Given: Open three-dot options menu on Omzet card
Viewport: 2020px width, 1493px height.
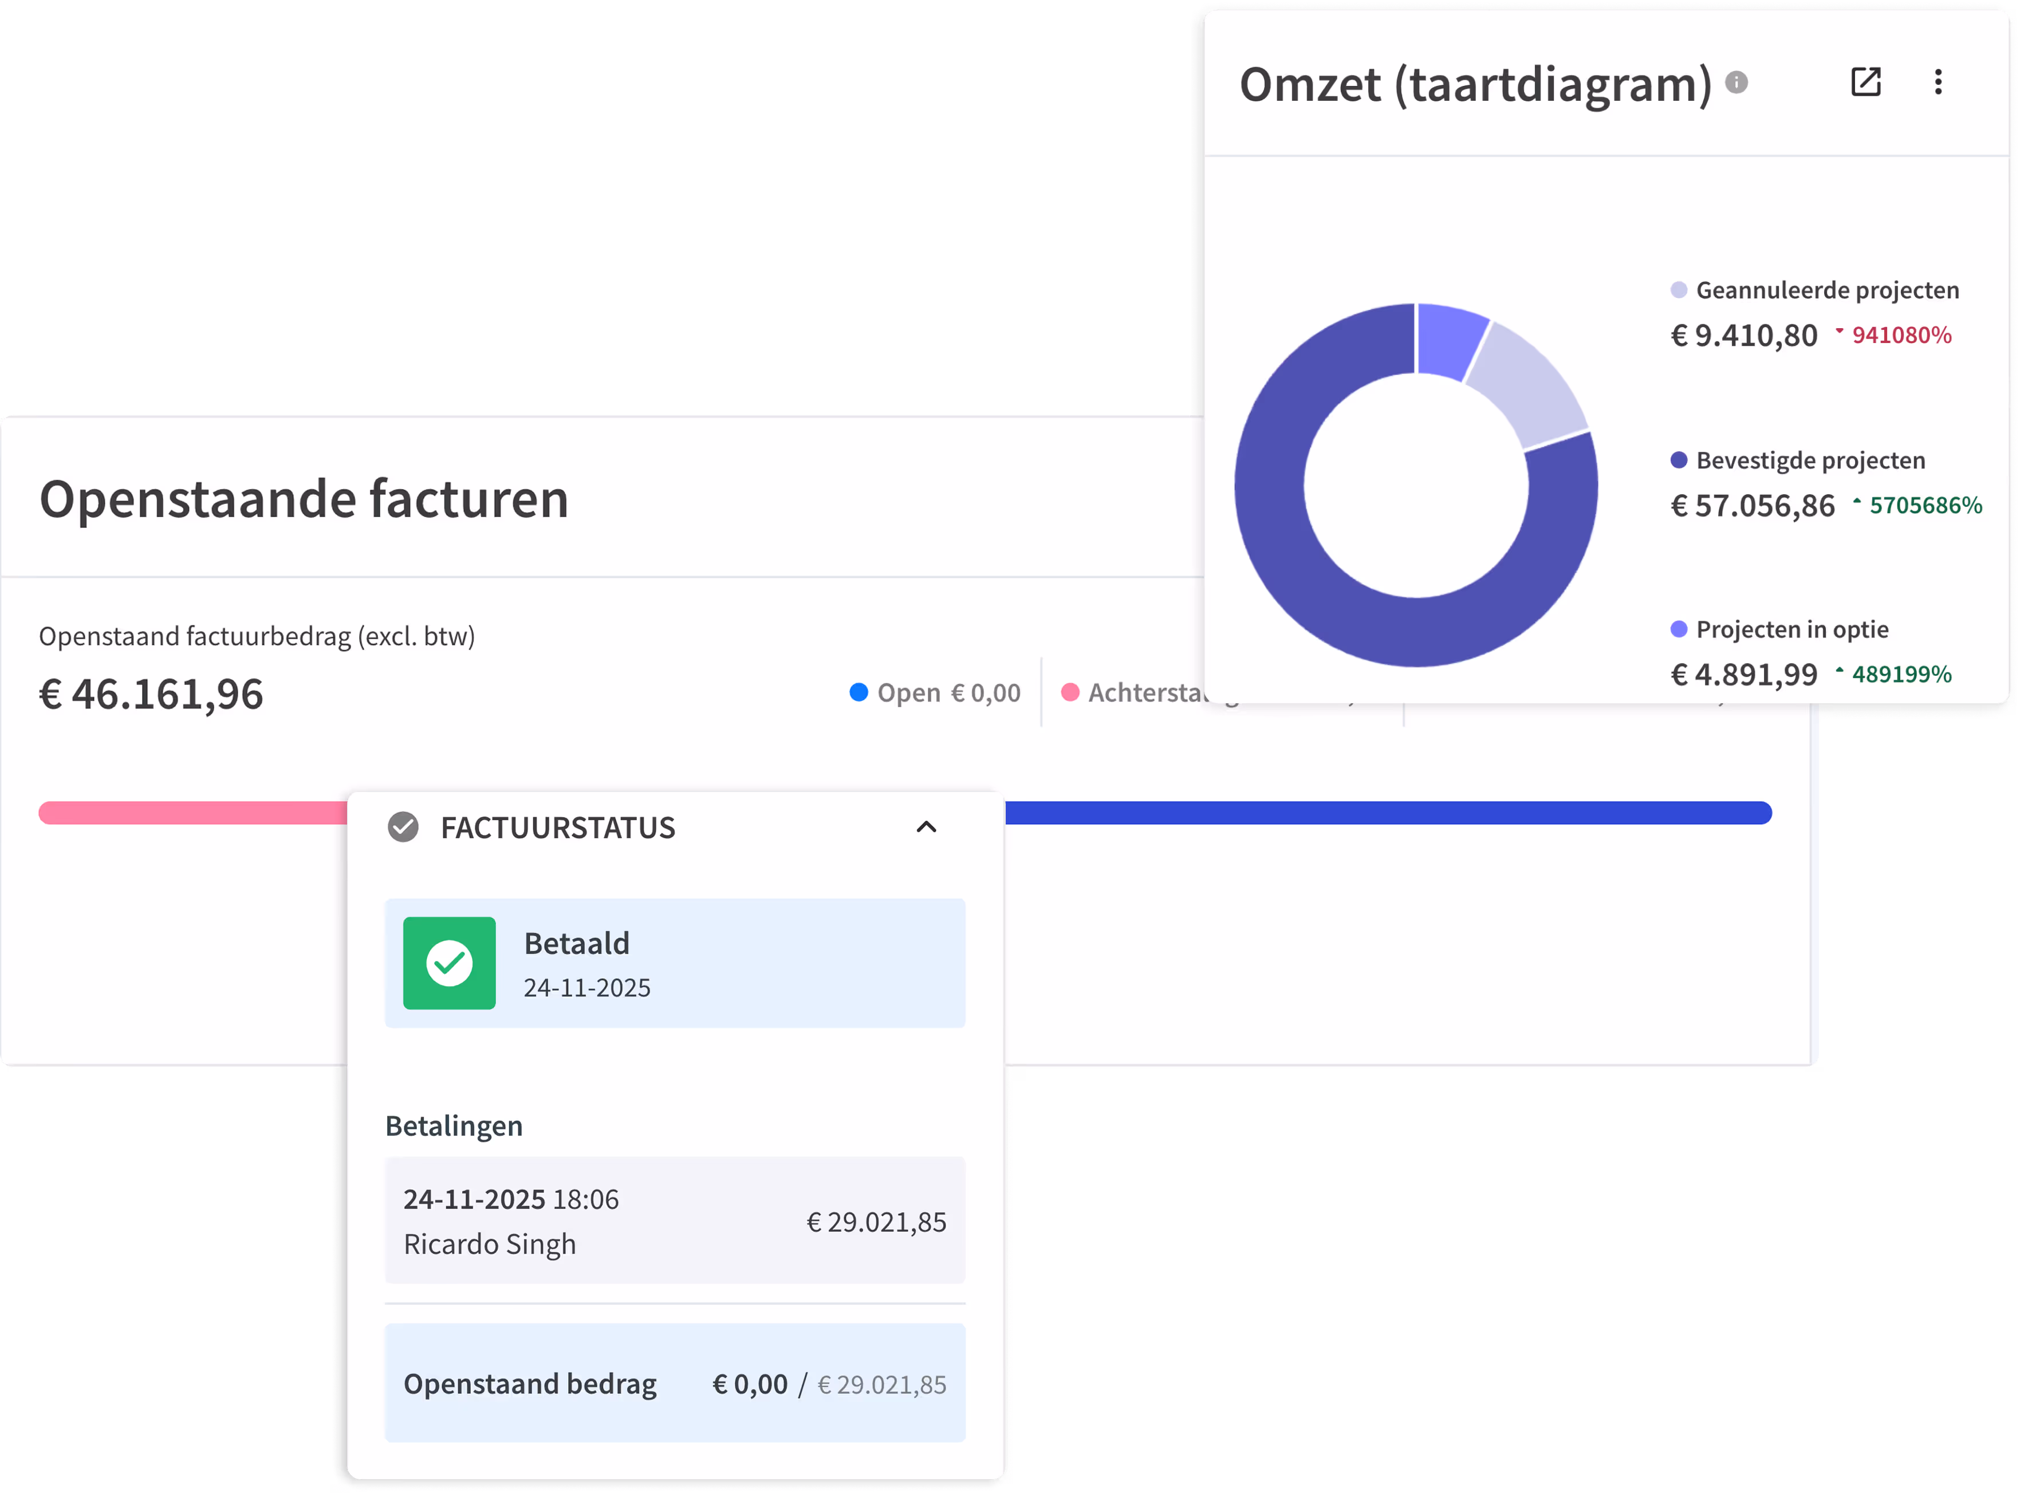Looking at the screenshot, I should (1938, 82).
